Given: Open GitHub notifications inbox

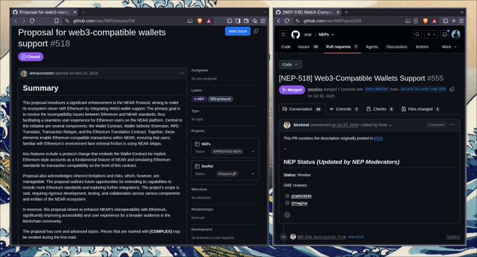Looking at the screenshot, I should tap(445, 34).
